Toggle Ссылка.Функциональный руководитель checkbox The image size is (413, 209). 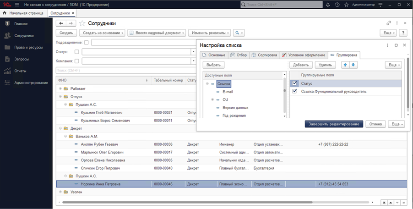pos(295,92)
